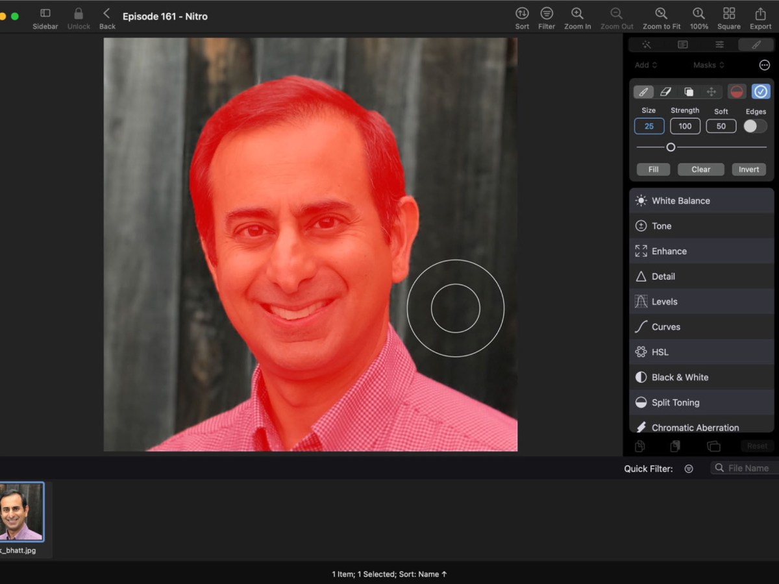Toggle the red mask overlay button
The width and height of the screenshot is (779, 584).
coord(736,92)
